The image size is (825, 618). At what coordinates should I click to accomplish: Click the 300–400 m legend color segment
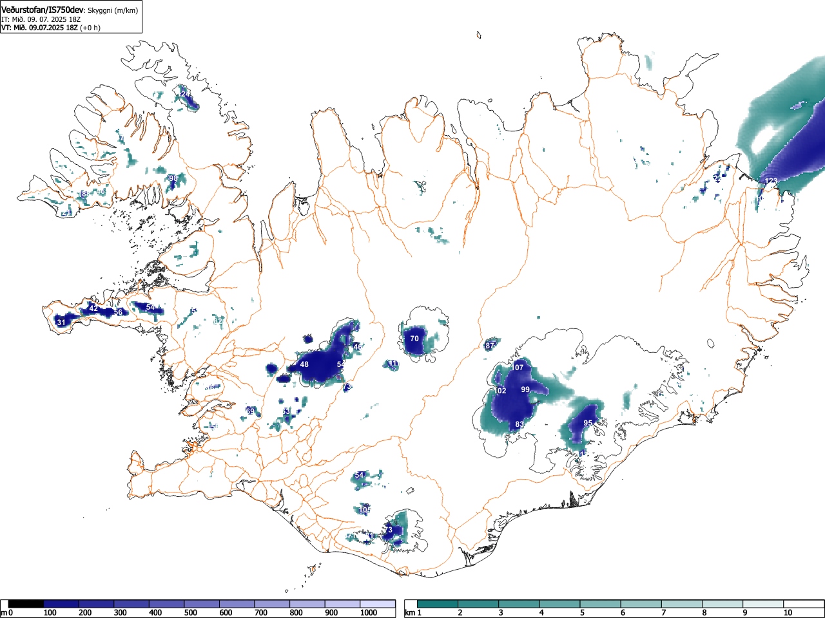[x=131, y=604]
